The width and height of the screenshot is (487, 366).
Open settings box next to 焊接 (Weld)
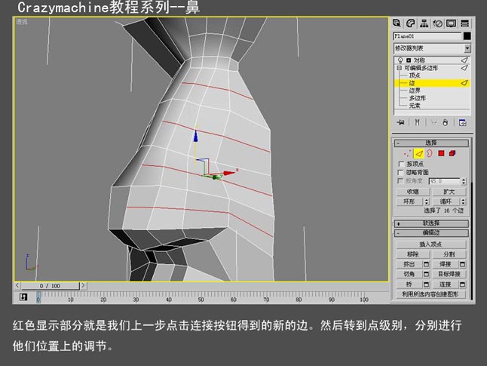[462, 264]
